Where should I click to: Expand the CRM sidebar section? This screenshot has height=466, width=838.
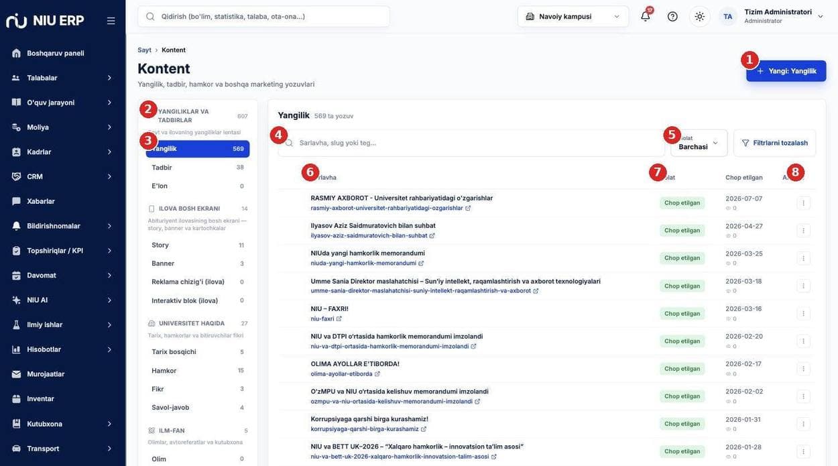point(62,176)
